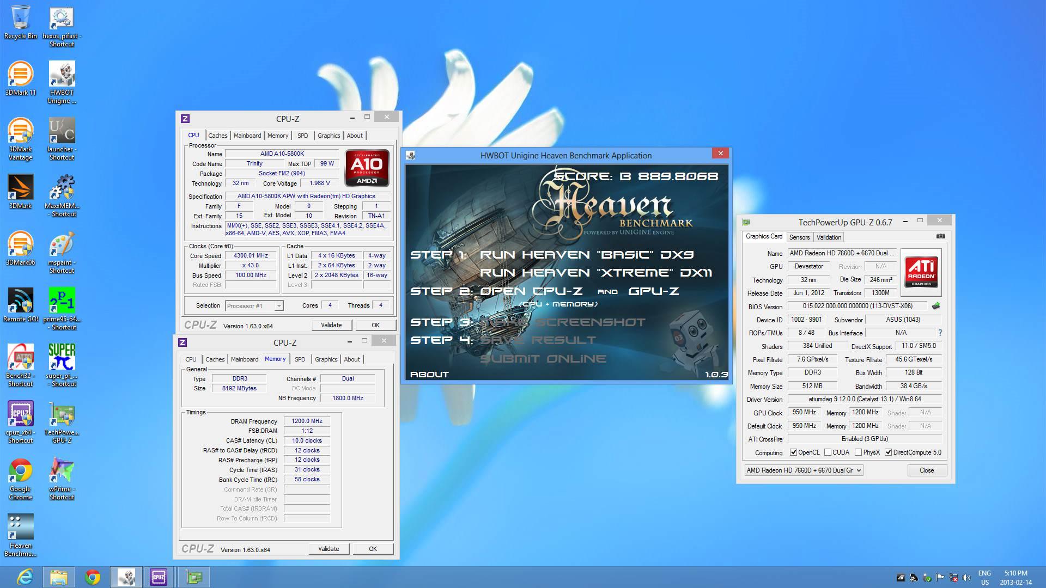
Task: Open Heaven Benchmark desktop icon
Action: coord(21,535)
